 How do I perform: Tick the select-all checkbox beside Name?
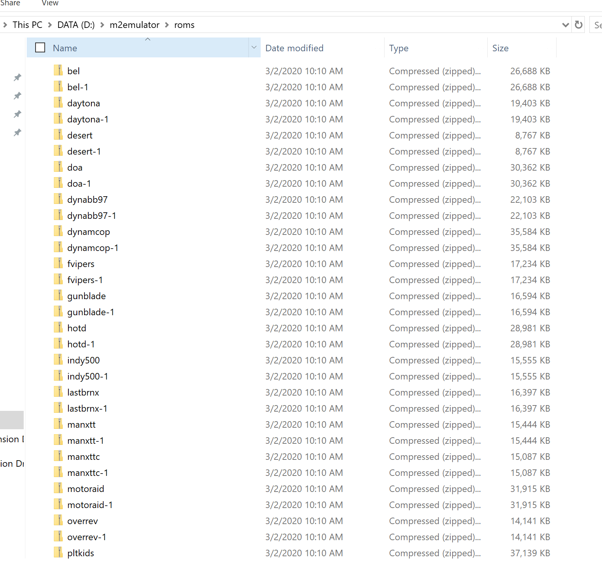click(x=40, y=47)
